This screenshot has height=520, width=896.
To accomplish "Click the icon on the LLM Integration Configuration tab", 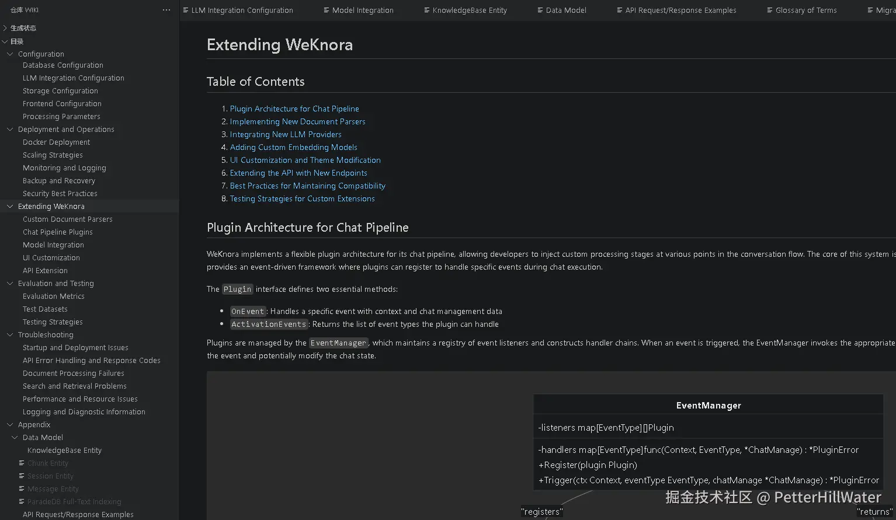I will [x=186, y=10].
